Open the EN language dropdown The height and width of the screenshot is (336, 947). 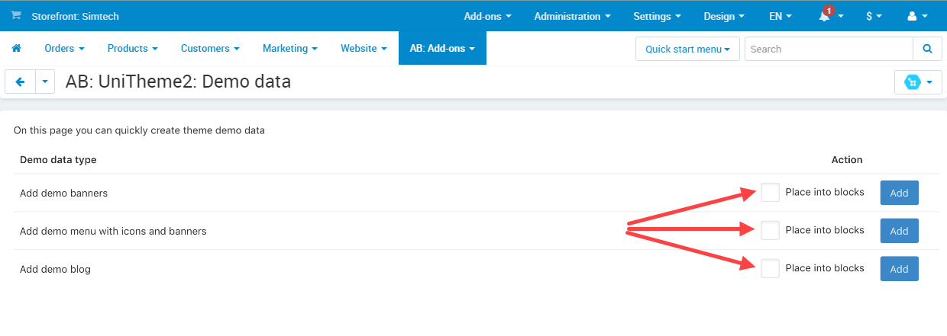click(780, 16)
